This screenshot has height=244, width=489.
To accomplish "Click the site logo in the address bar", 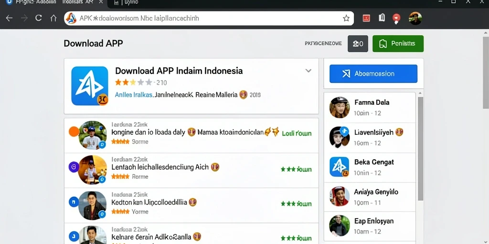I will (x=71, y=19).
